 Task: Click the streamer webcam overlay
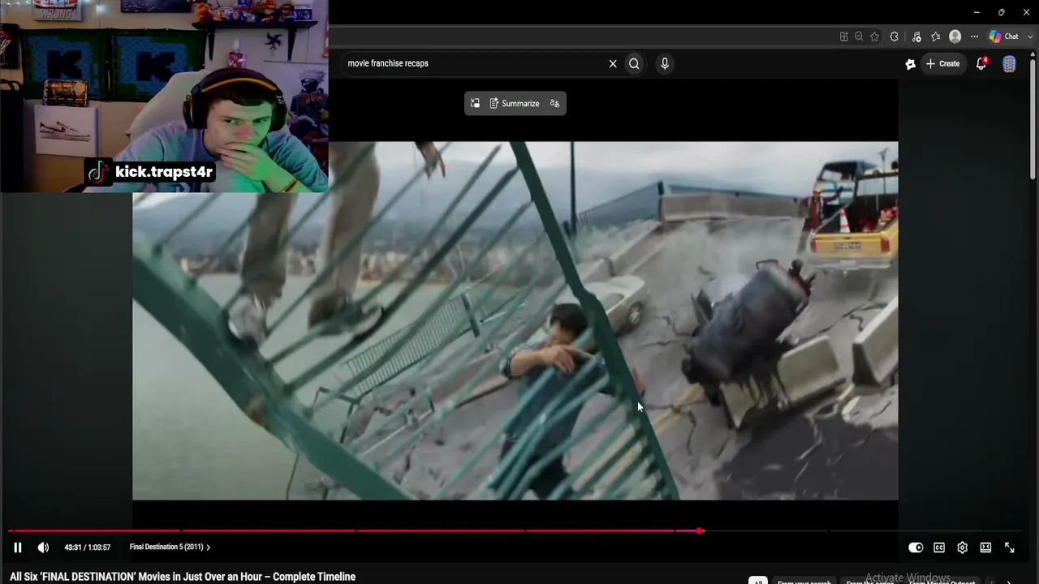tap(164, 96)
